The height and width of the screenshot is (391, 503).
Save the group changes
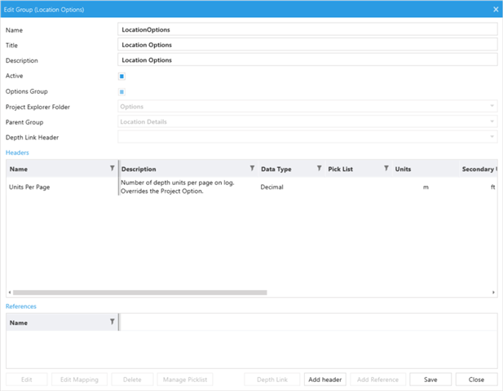[x=430, y=380]
